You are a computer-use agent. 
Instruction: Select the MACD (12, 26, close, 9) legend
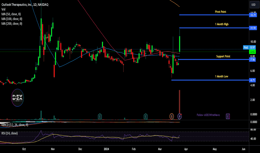click(15, 125)
